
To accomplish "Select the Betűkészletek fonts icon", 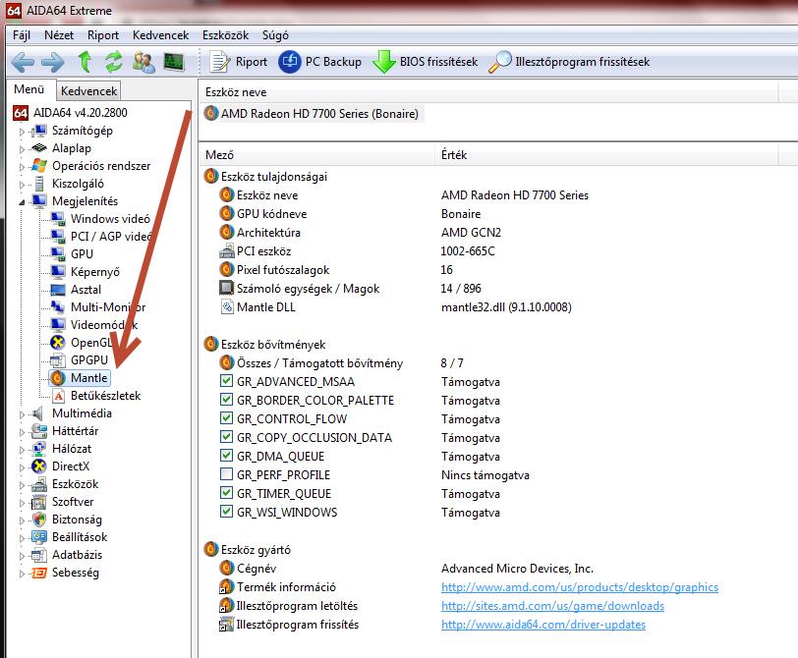I will click(x=59, y=396).
